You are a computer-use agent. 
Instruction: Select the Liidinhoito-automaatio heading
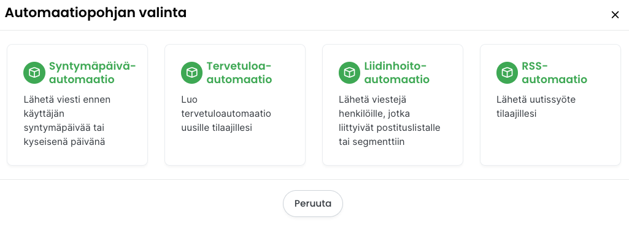397,73
